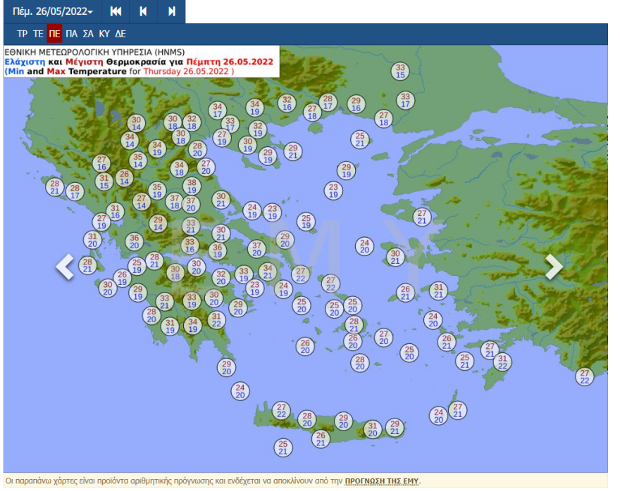This screenshot has width=620, height=491.
Task: Select the ΤΕ day tab
Action: click(x=38, y=34)
